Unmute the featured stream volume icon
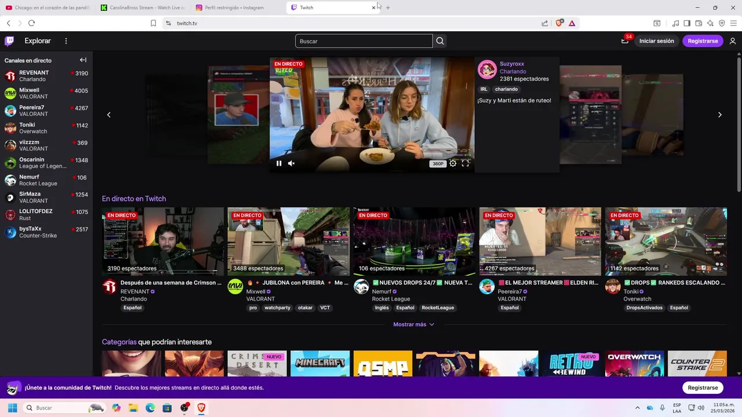 (292, 163)
